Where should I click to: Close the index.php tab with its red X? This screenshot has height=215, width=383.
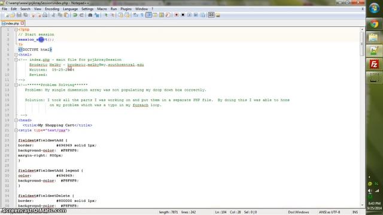pos(23,23)
